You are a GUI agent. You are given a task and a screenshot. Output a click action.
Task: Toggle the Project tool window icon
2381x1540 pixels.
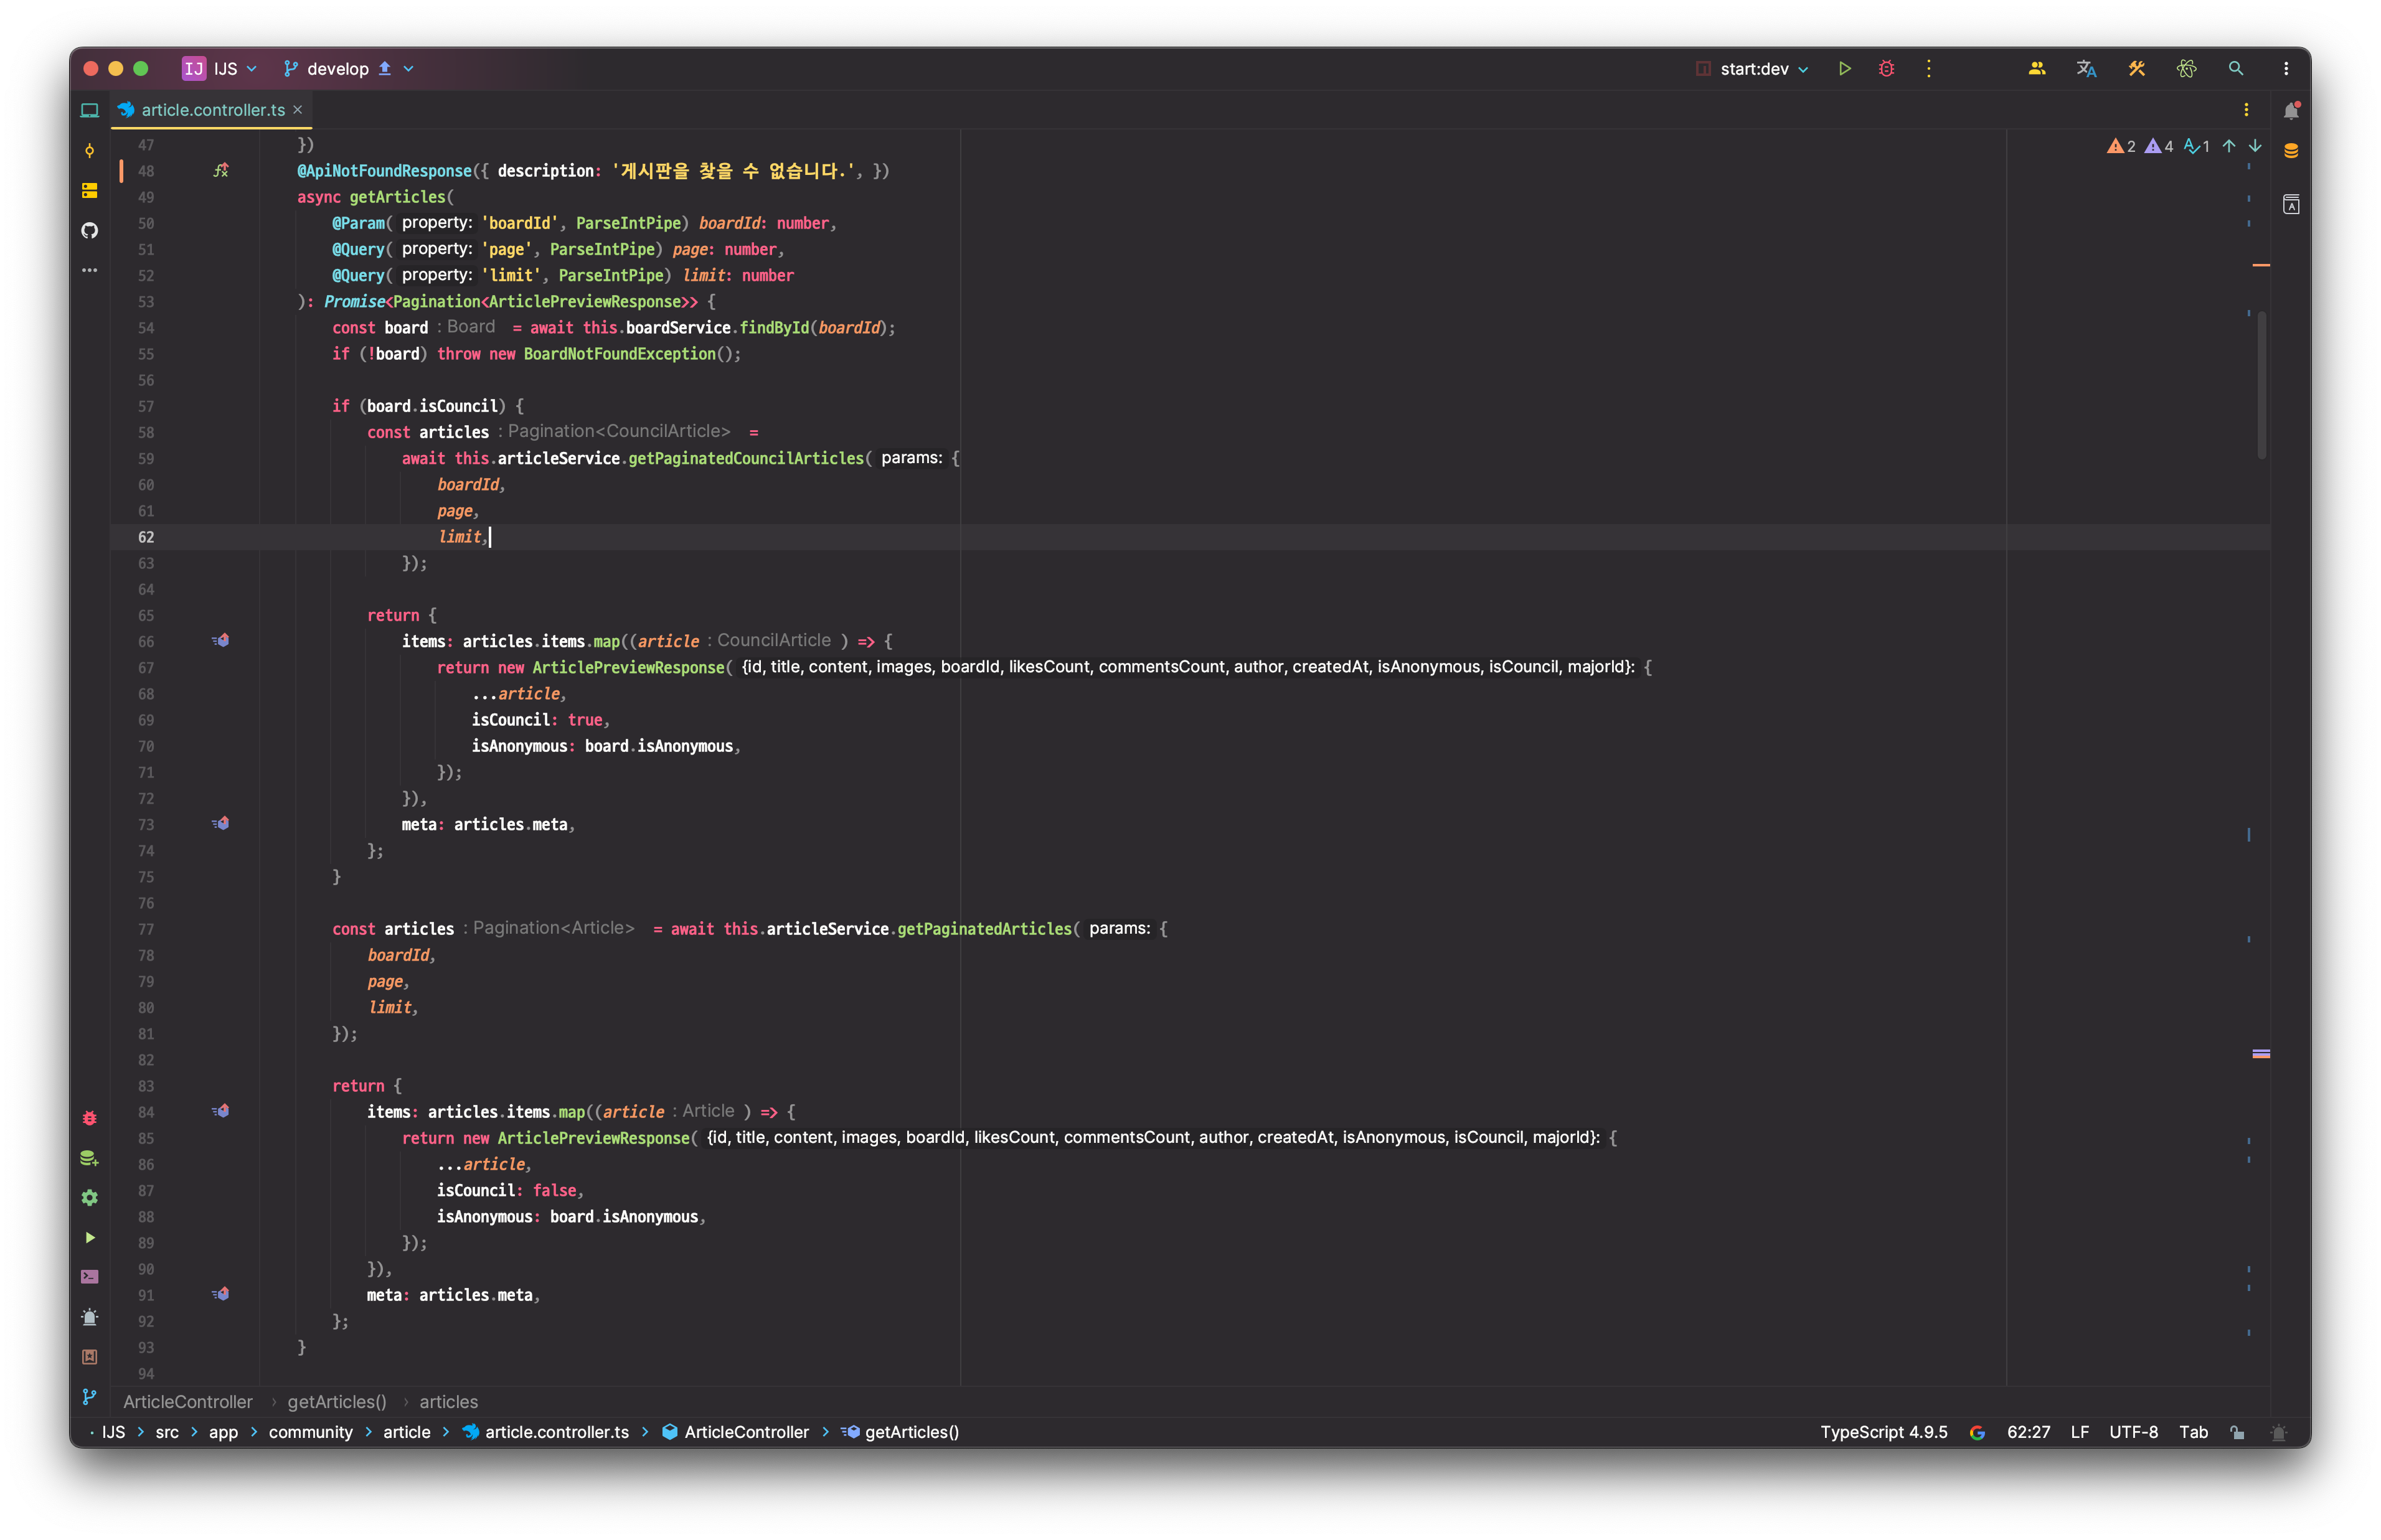[90, 111]
